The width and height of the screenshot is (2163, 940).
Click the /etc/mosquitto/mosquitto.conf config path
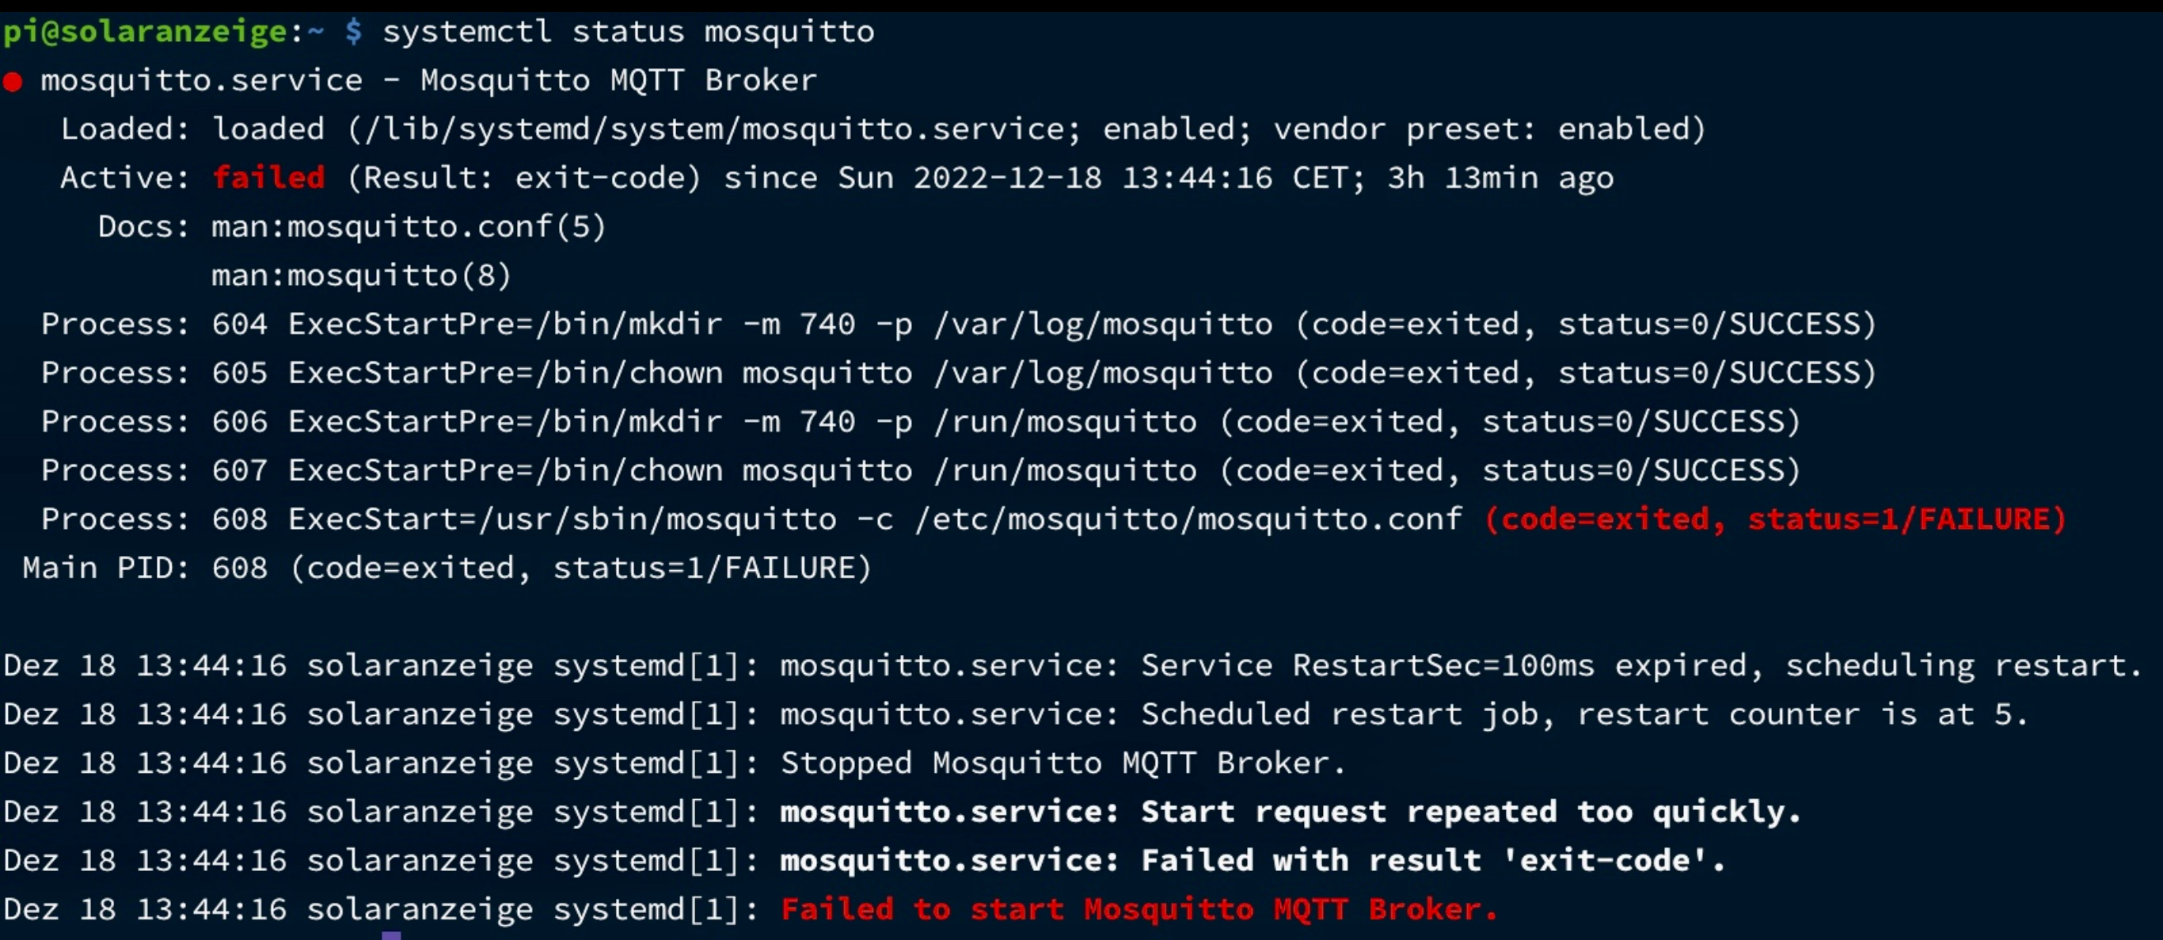point(1188,519)
